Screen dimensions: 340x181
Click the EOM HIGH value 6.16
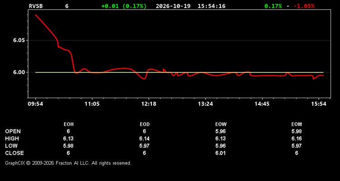point(296,138)
